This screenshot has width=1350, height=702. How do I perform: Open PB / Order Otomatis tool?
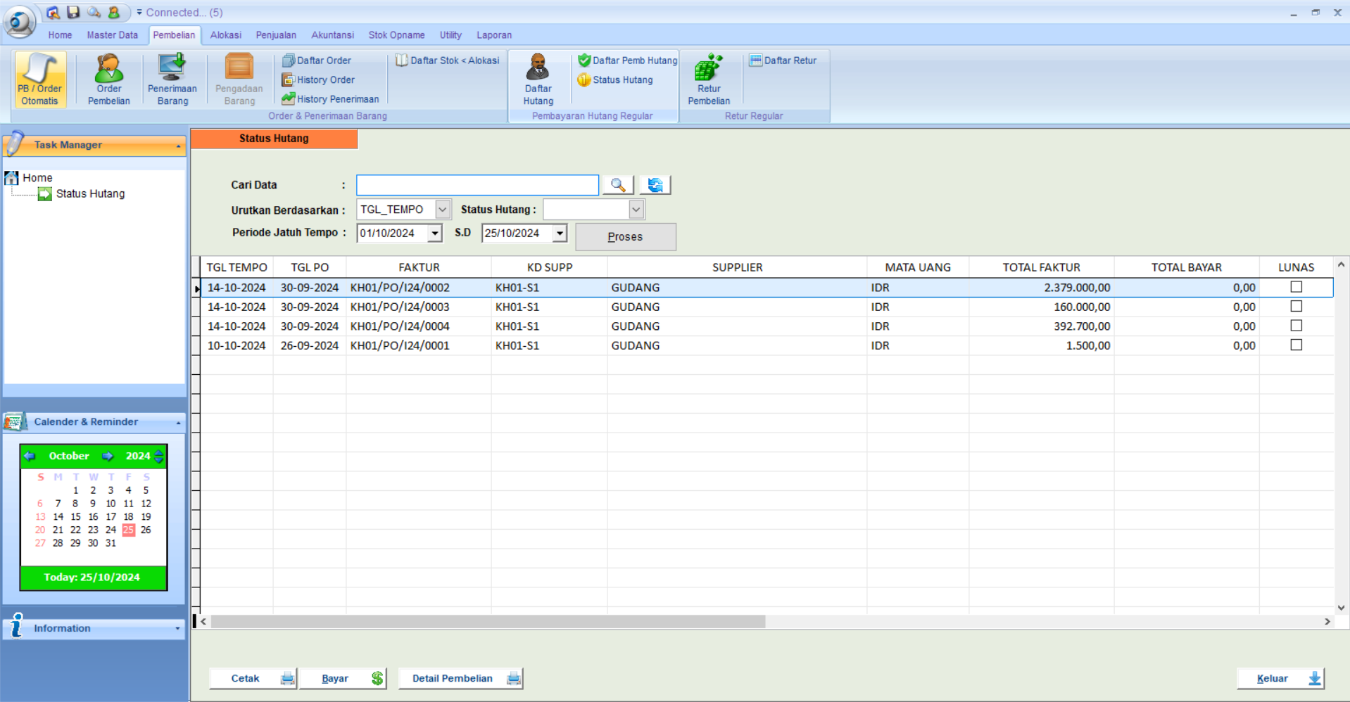40,79
